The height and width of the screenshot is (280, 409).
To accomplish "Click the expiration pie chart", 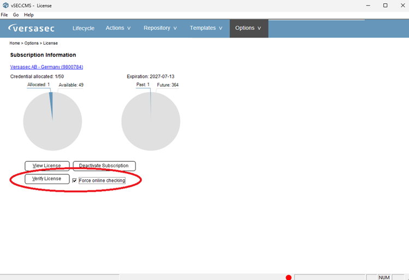I will [151, 121].
